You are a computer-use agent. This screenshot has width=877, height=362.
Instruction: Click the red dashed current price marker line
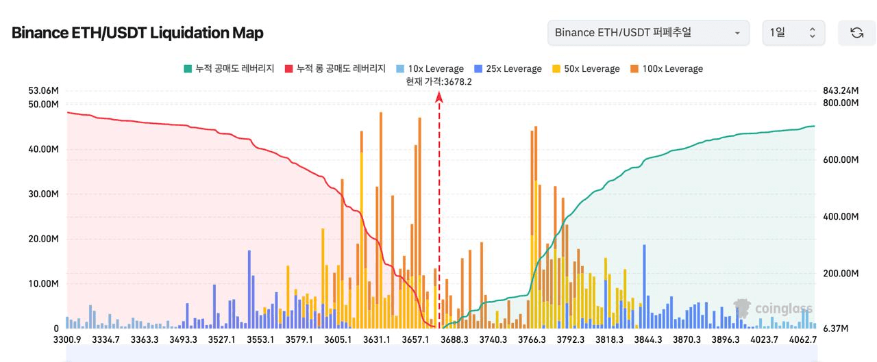tap(439, 209)
